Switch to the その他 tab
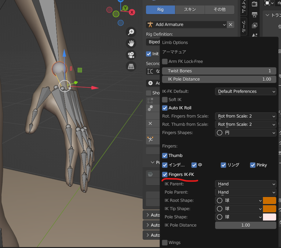 pyautogui.click(x=219, y=10)
